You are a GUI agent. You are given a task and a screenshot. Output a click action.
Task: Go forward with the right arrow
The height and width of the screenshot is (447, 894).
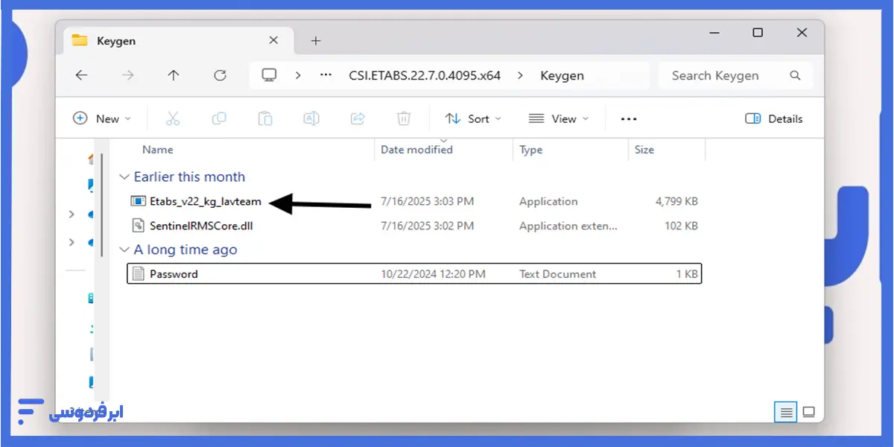click(x=128, y=75)
